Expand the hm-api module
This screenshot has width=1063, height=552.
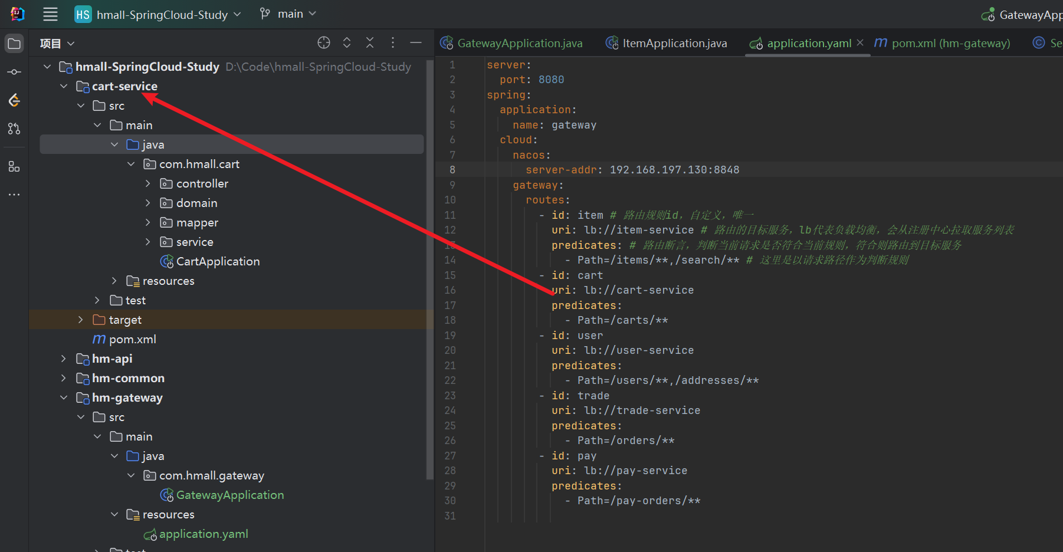tap(64, 359)
